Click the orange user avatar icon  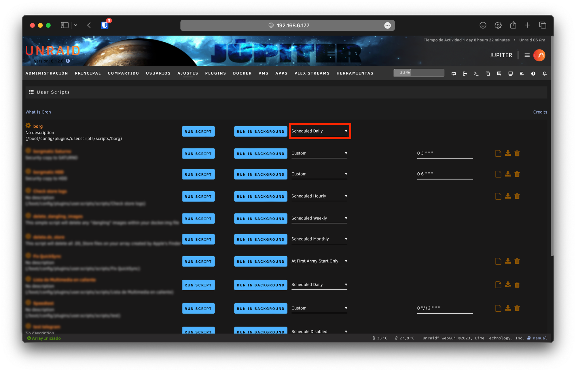(x=539, y=55)
